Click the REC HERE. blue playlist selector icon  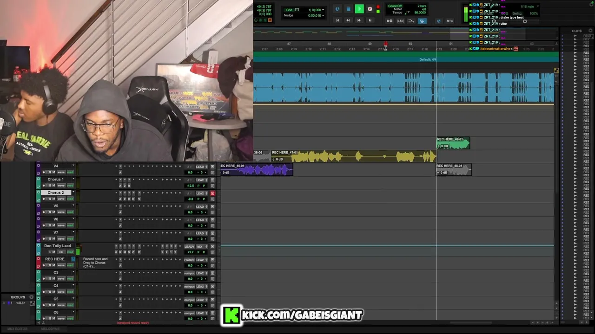click(73, 259)
